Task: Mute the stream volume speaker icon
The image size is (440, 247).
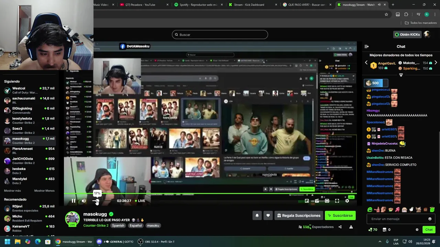Action: tap(84, 201)
